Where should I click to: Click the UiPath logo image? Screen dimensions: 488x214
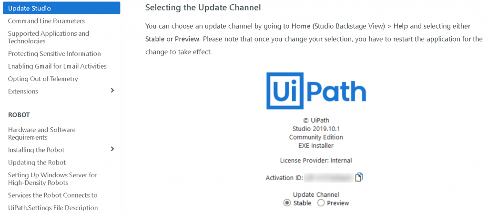pyautogui.click(x=316, y=91)
